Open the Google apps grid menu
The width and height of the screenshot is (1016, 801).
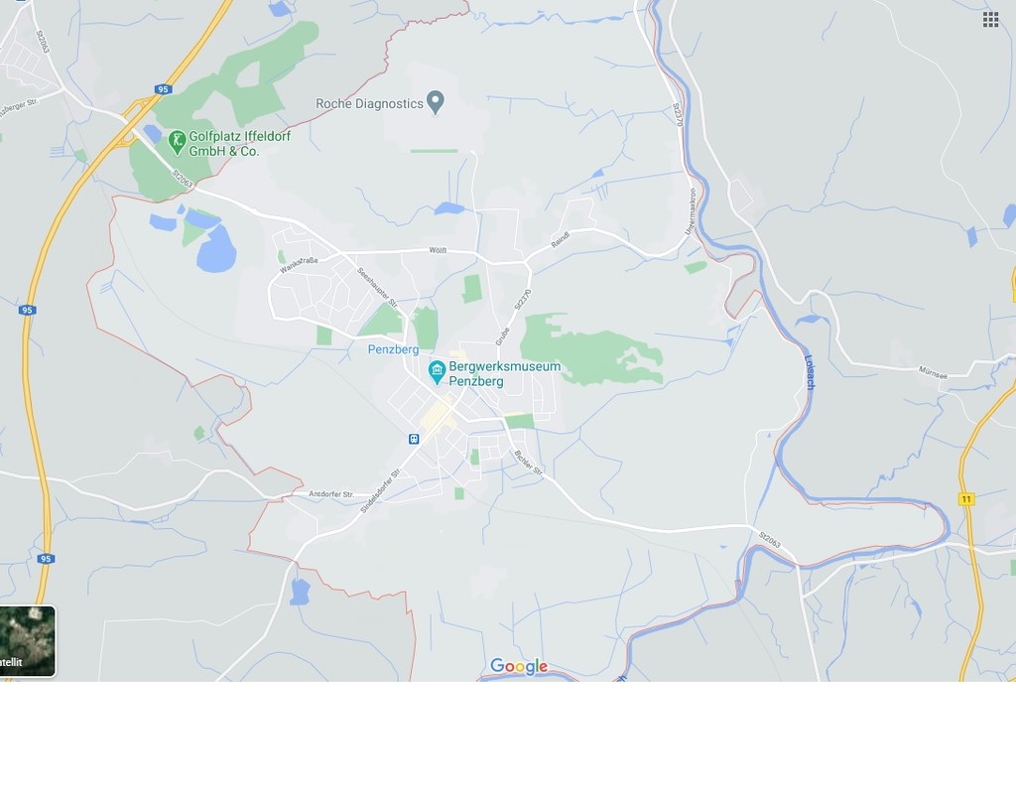[x=990, y=20]
